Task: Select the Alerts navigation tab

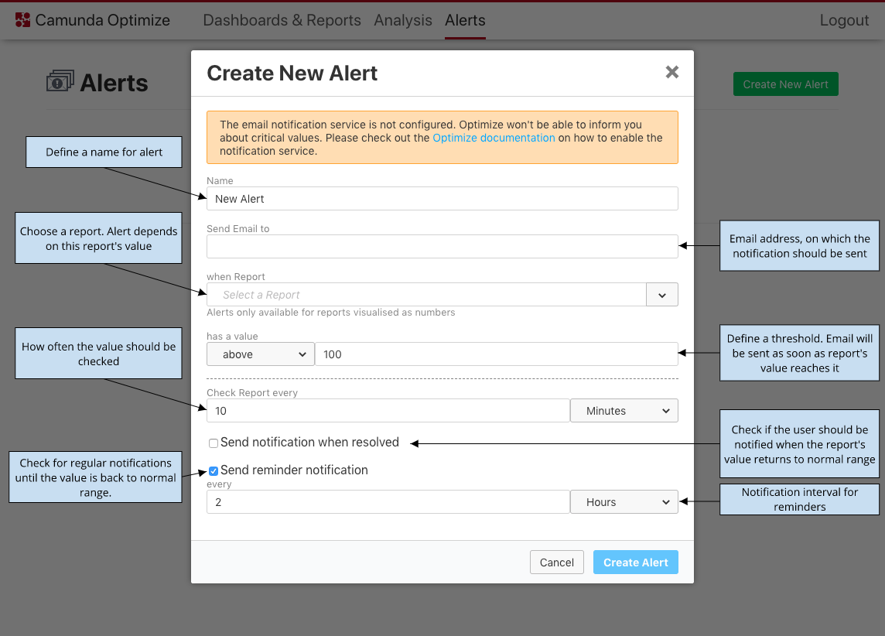Action: [x=465, y=20]
